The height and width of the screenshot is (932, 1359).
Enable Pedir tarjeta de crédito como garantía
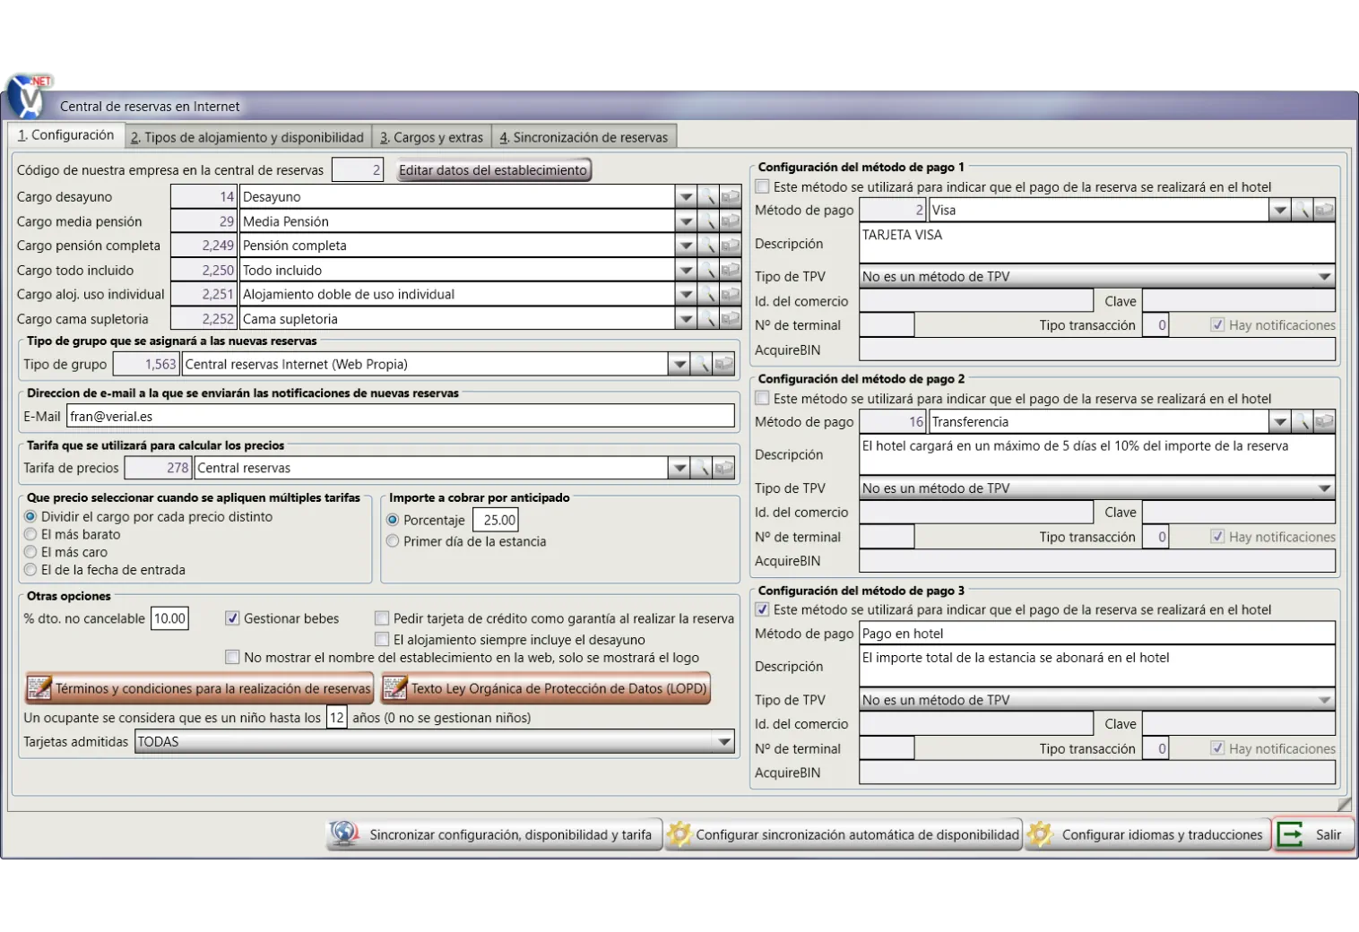[x=382, y=618]
